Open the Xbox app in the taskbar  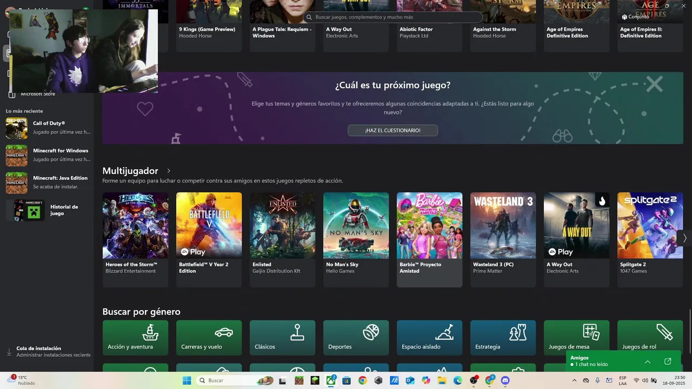click(331, 380)
